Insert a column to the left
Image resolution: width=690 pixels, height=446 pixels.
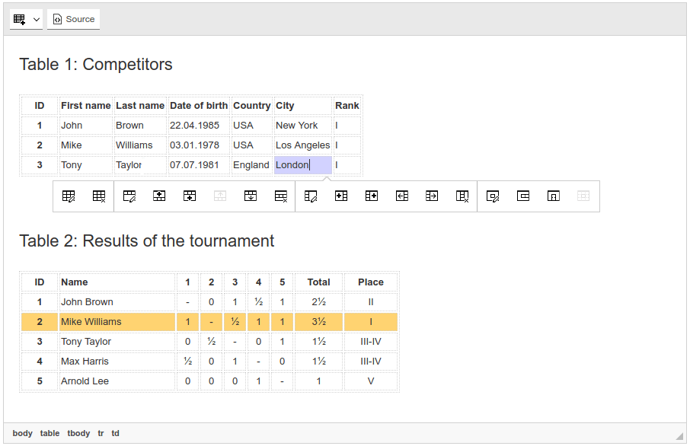pyautogui.click(x=340, y=196)
